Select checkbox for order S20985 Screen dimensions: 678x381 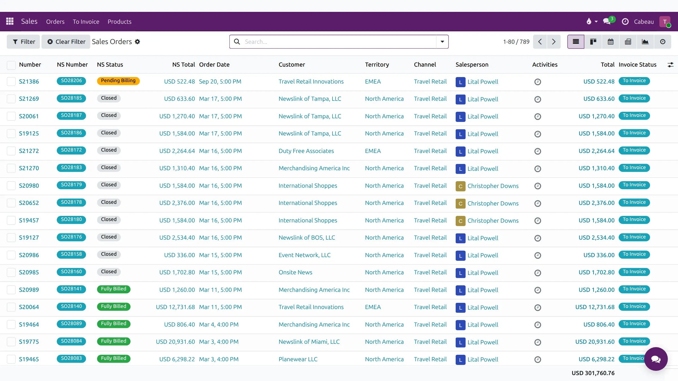11,273
